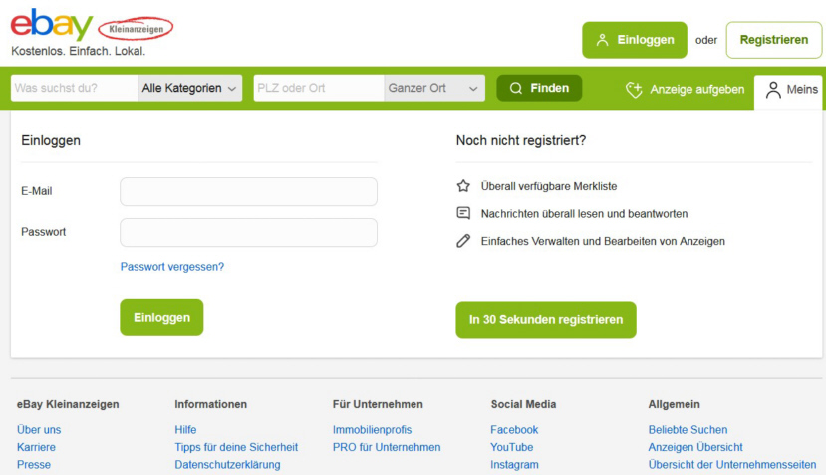Screen dimensions: 826x475
Task: Open the Immobilienprofis link
Action: tap(372, 430)
